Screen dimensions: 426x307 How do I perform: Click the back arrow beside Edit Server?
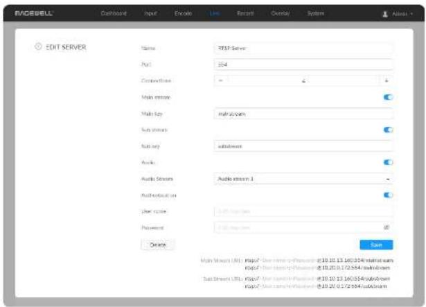38,46
